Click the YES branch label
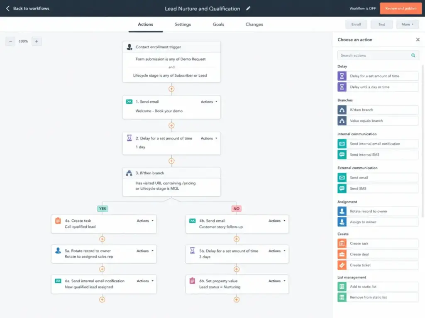425x318 pixels. 103,209
